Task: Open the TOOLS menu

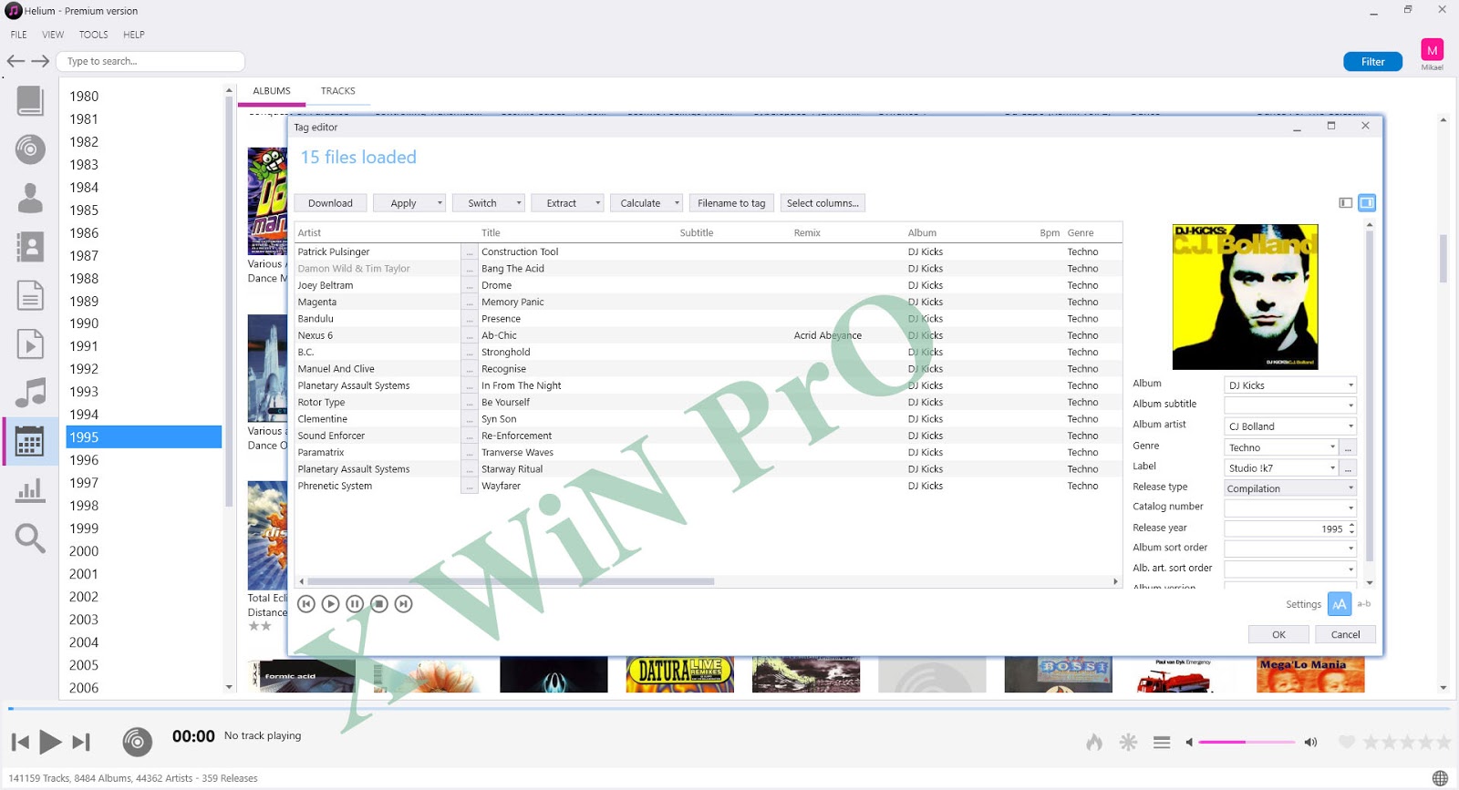Action: click(x=93, y=35)
